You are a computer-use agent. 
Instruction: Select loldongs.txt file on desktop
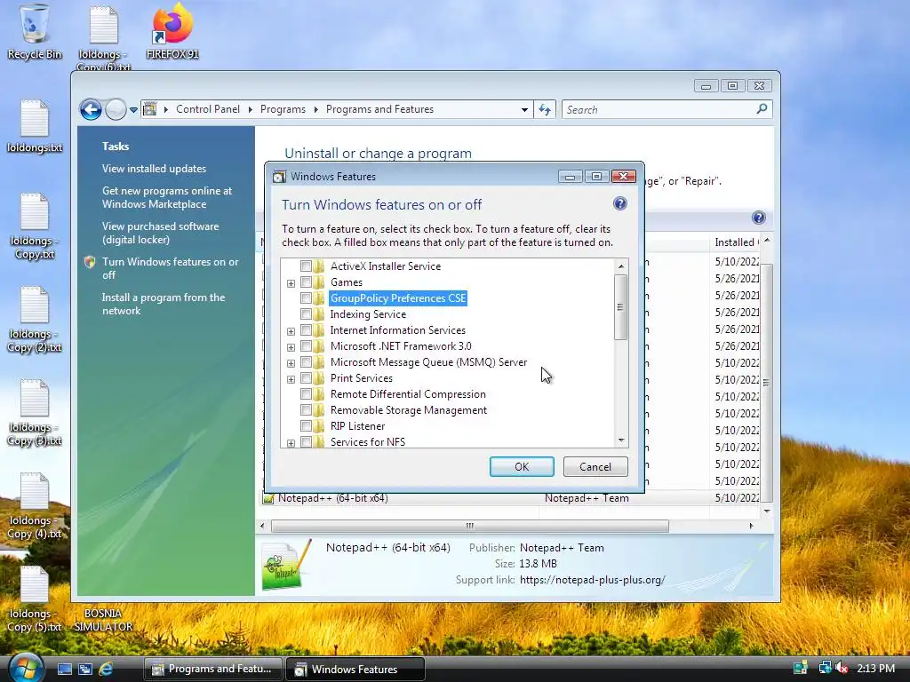click(x=35, y=126)
